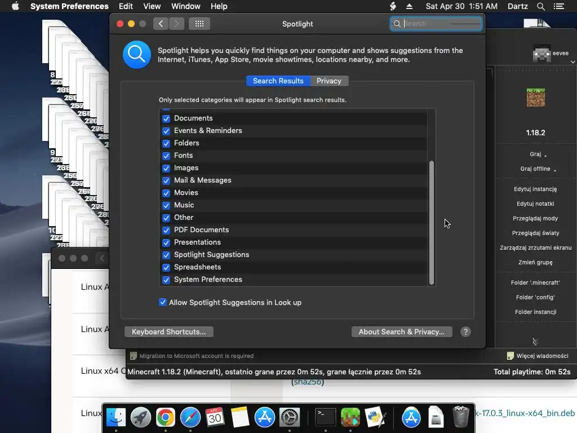Click Keyboard Shortcuts button
577x433 pixels.
(x=169, y=332)
